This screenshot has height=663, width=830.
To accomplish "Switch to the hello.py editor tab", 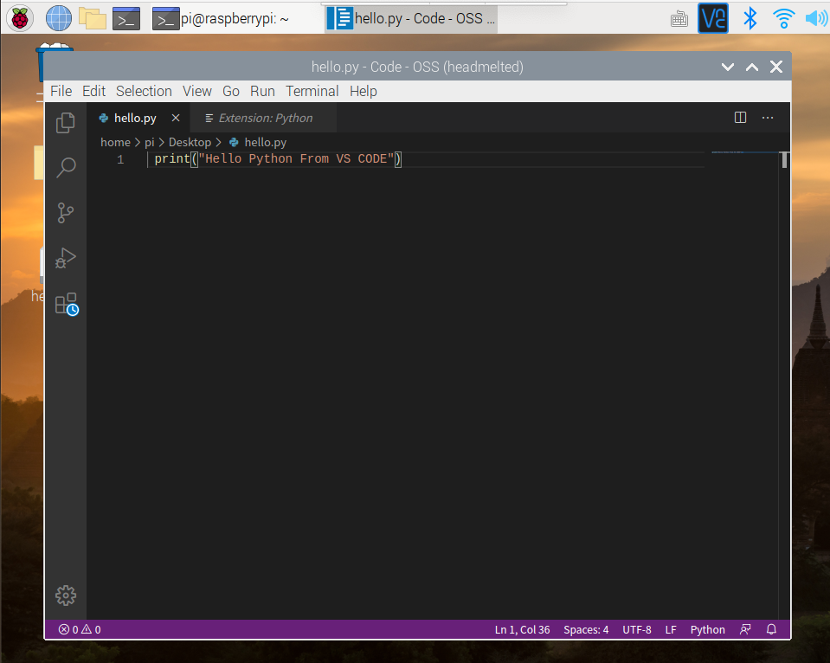I will pos(136,118).
